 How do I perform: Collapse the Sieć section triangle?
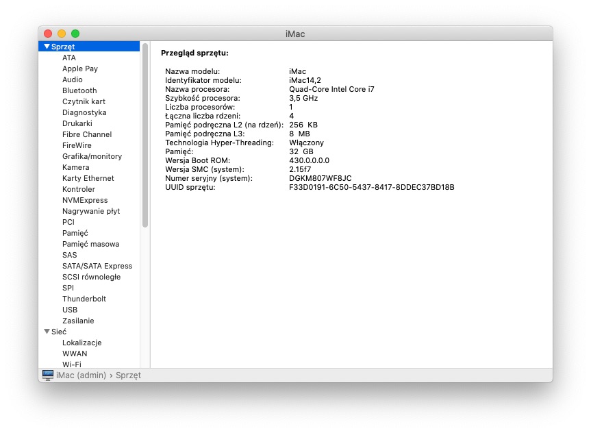coord(47,332)
